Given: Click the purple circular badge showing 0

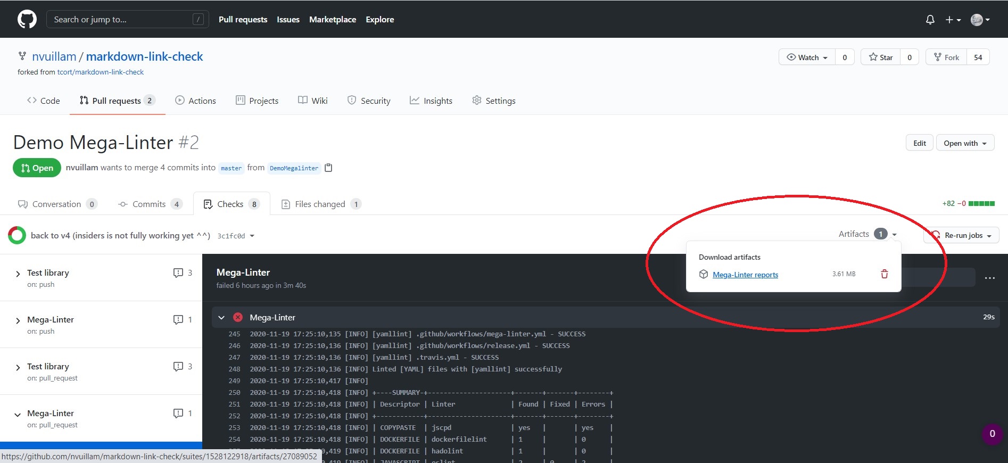Looking at the screenshot, I should [x=992, y=434].
